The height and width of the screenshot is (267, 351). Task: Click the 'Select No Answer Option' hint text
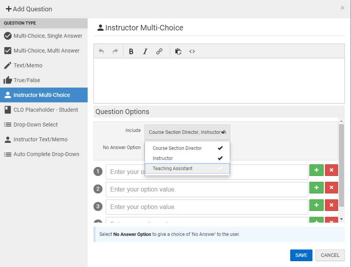pos(169,234)
